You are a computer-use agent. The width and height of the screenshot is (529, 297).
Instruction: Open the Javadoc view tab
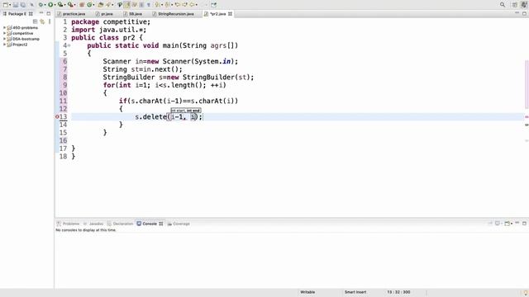pos(93,224)
